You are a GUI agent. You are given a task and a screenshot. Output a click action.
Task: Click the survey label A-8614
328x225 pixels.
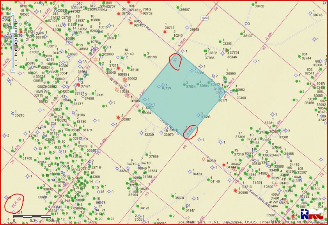pos(230,83)
